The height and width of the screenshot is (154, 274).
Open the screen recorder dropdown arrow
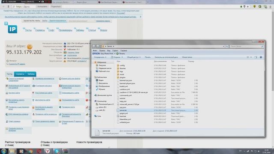coord(39,2)
